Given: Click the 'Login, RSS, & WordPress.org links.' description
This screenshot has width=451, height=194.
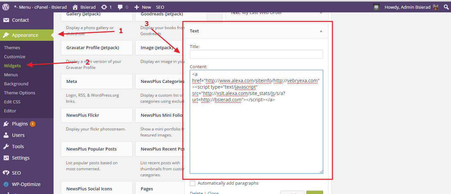Looking at the screenshot, I should coord(92,98).
